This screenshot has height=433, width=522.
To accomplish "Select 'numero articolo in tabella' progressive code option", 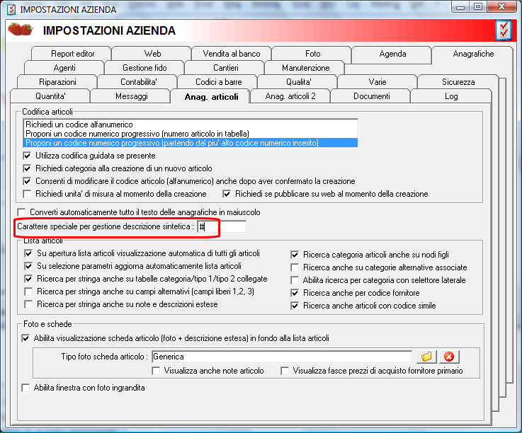I will pos(191,134).
